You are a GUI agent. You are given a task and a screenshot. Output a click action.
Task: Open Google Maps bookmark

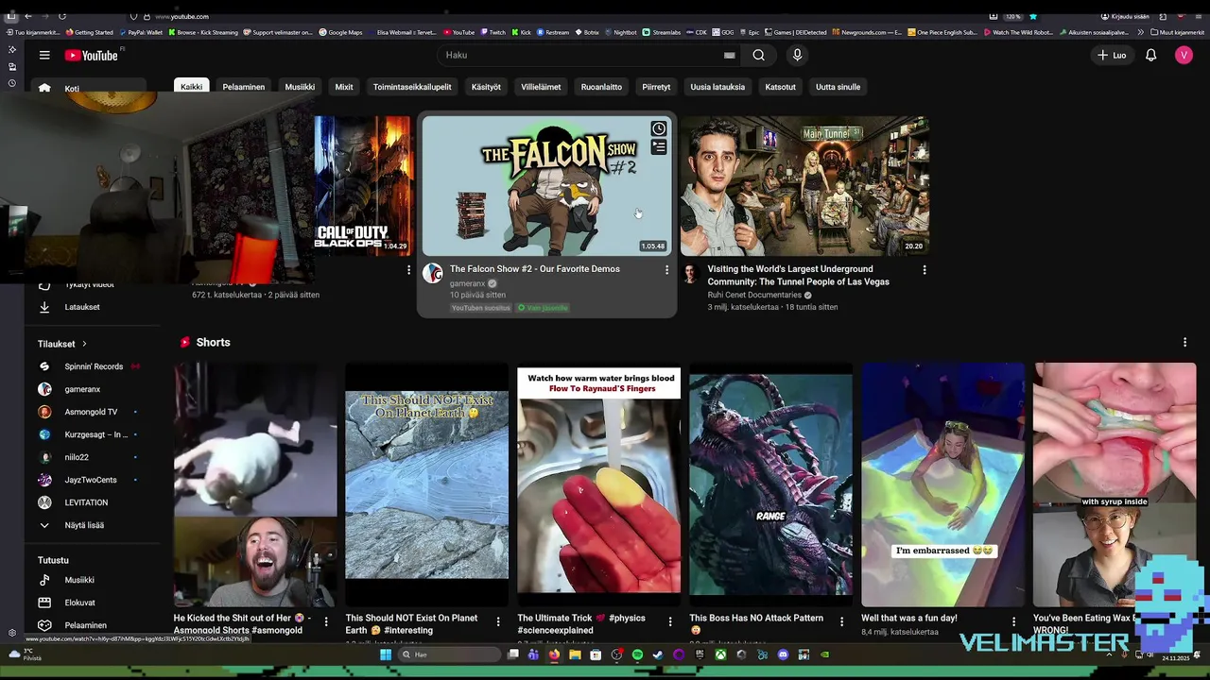click(340, 32)
